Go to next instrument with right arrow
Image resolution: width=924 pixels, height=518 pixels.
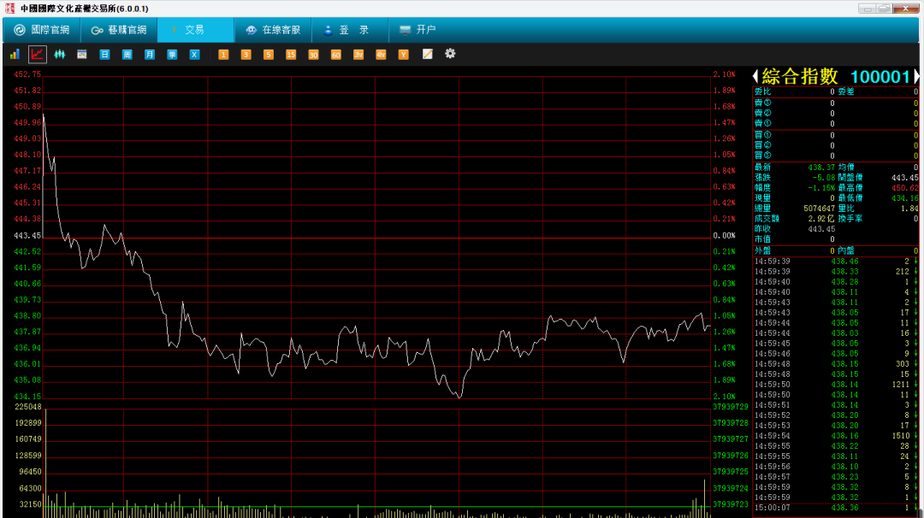[916, 76]
